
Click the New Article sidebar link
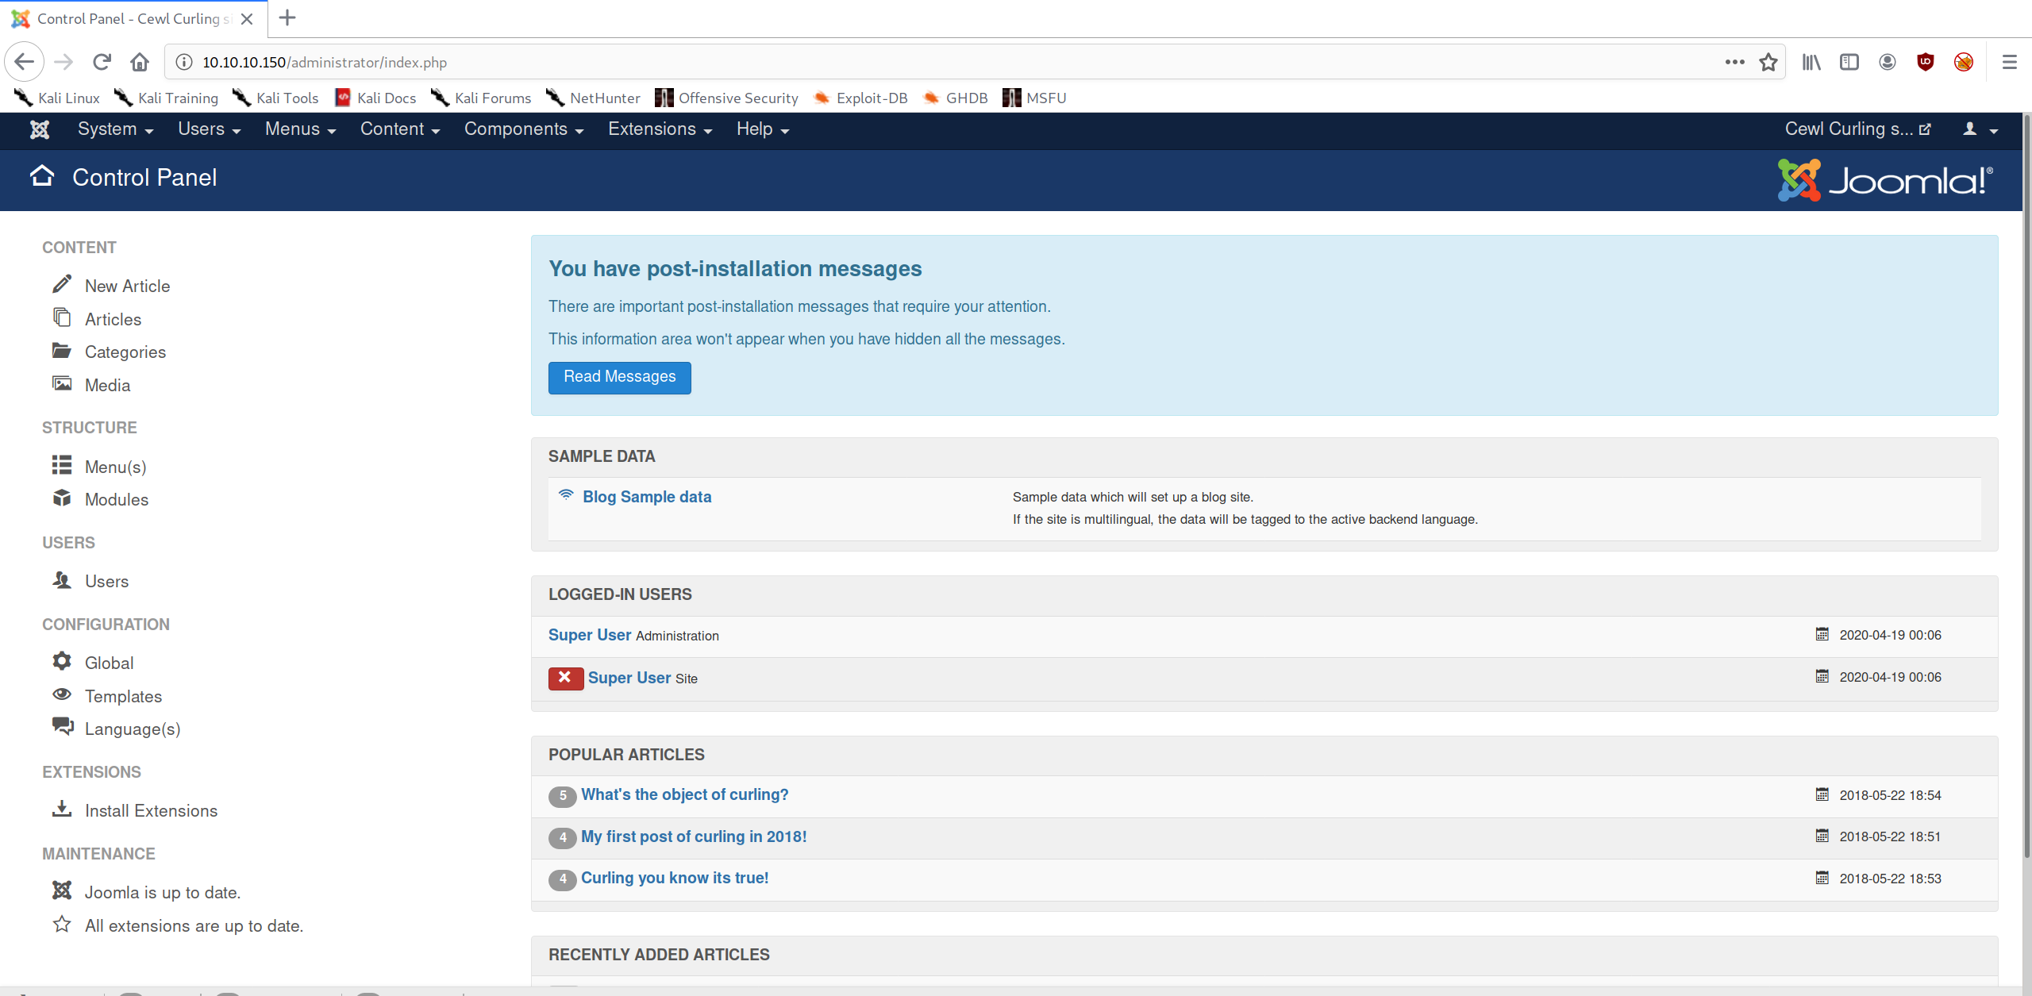click(x=127, y=286)
